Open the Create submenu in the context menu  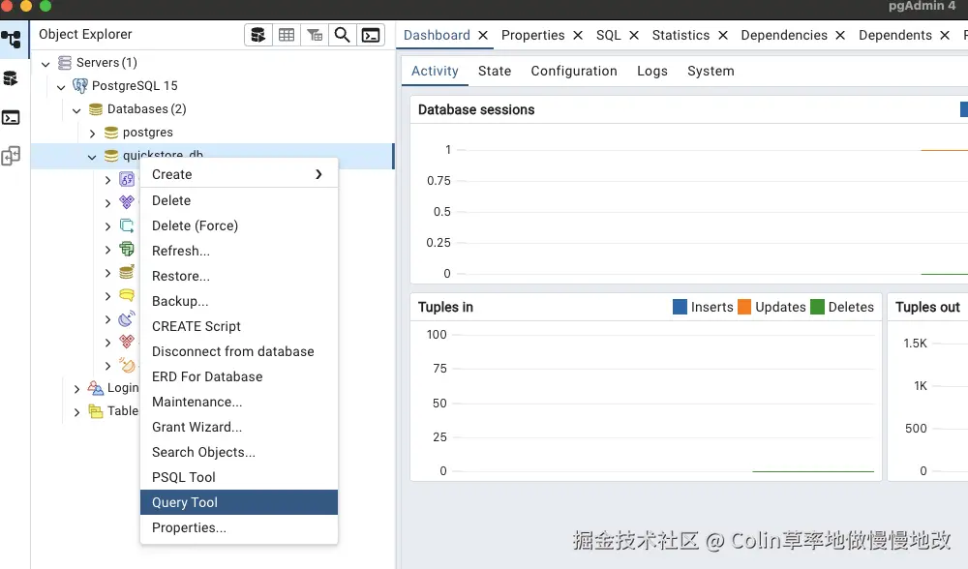click(238, 174)
